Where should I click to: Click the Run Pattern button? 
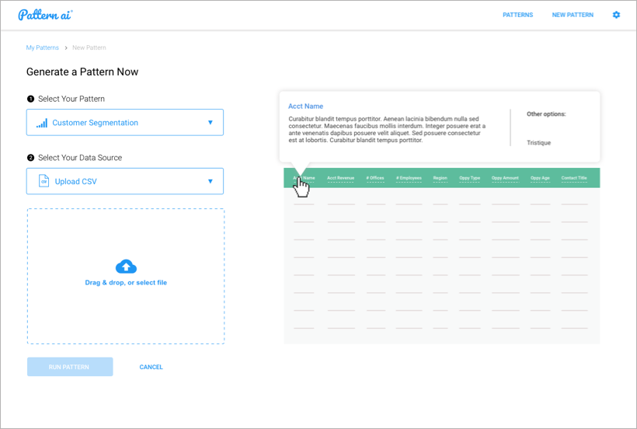coord(70,367)
